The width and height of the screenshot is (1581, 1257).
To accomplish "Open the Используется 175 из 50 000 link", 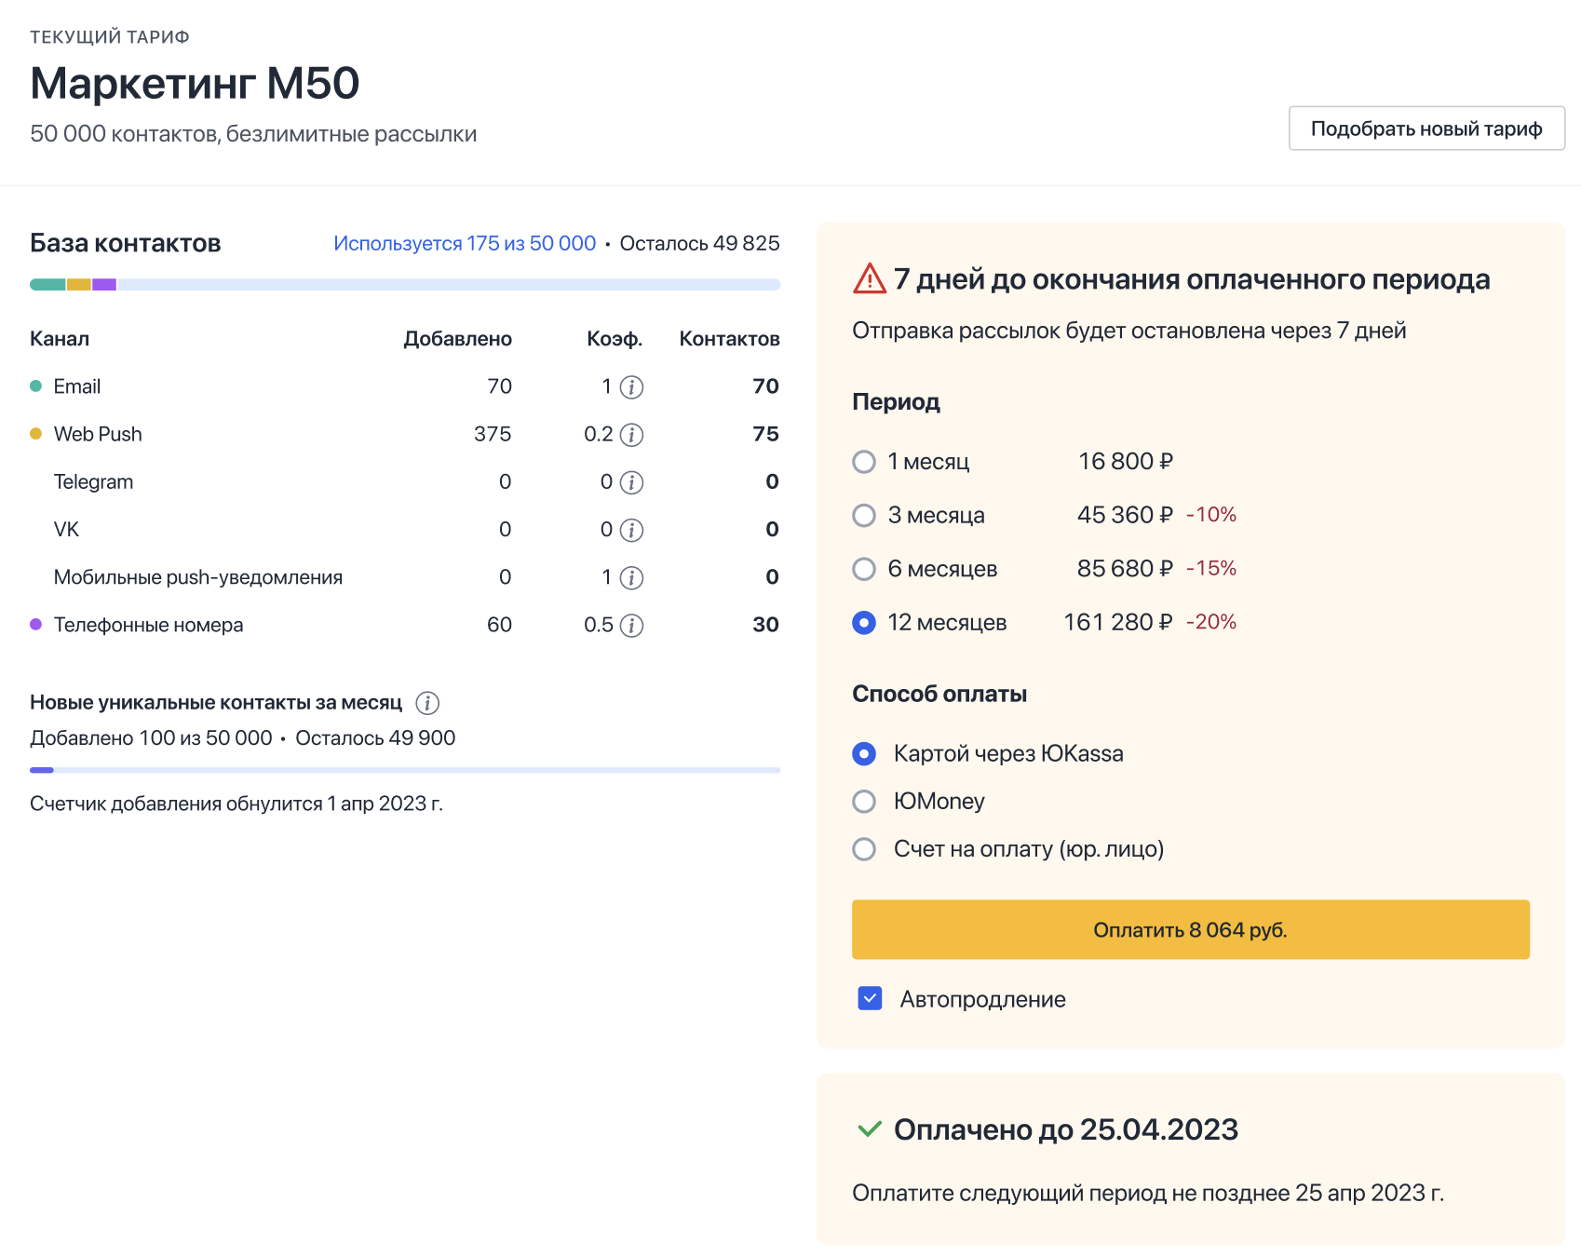I will (465, 244).
